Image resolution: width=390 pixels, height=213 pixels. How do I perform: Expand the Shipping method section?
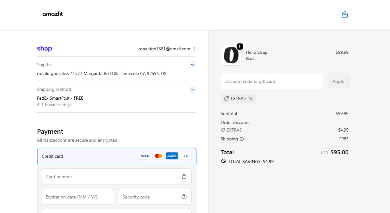coord(192,90)
